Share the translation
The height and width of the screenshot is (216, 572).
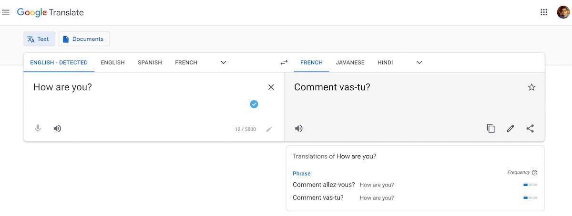point(530,129)
